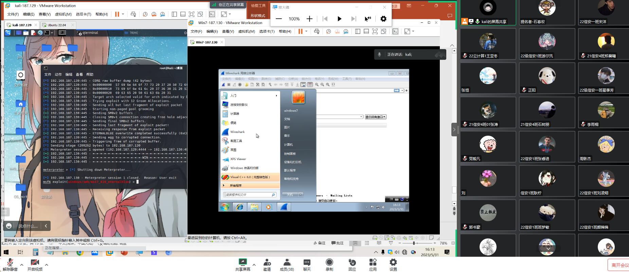Zoom in with Magnifier plus button
Image resolution: width=629 pixels, height=272 pixels.
(309, 19)
